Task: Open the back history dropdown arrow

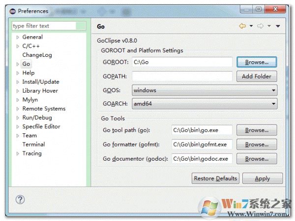Action: pos(251,26)
